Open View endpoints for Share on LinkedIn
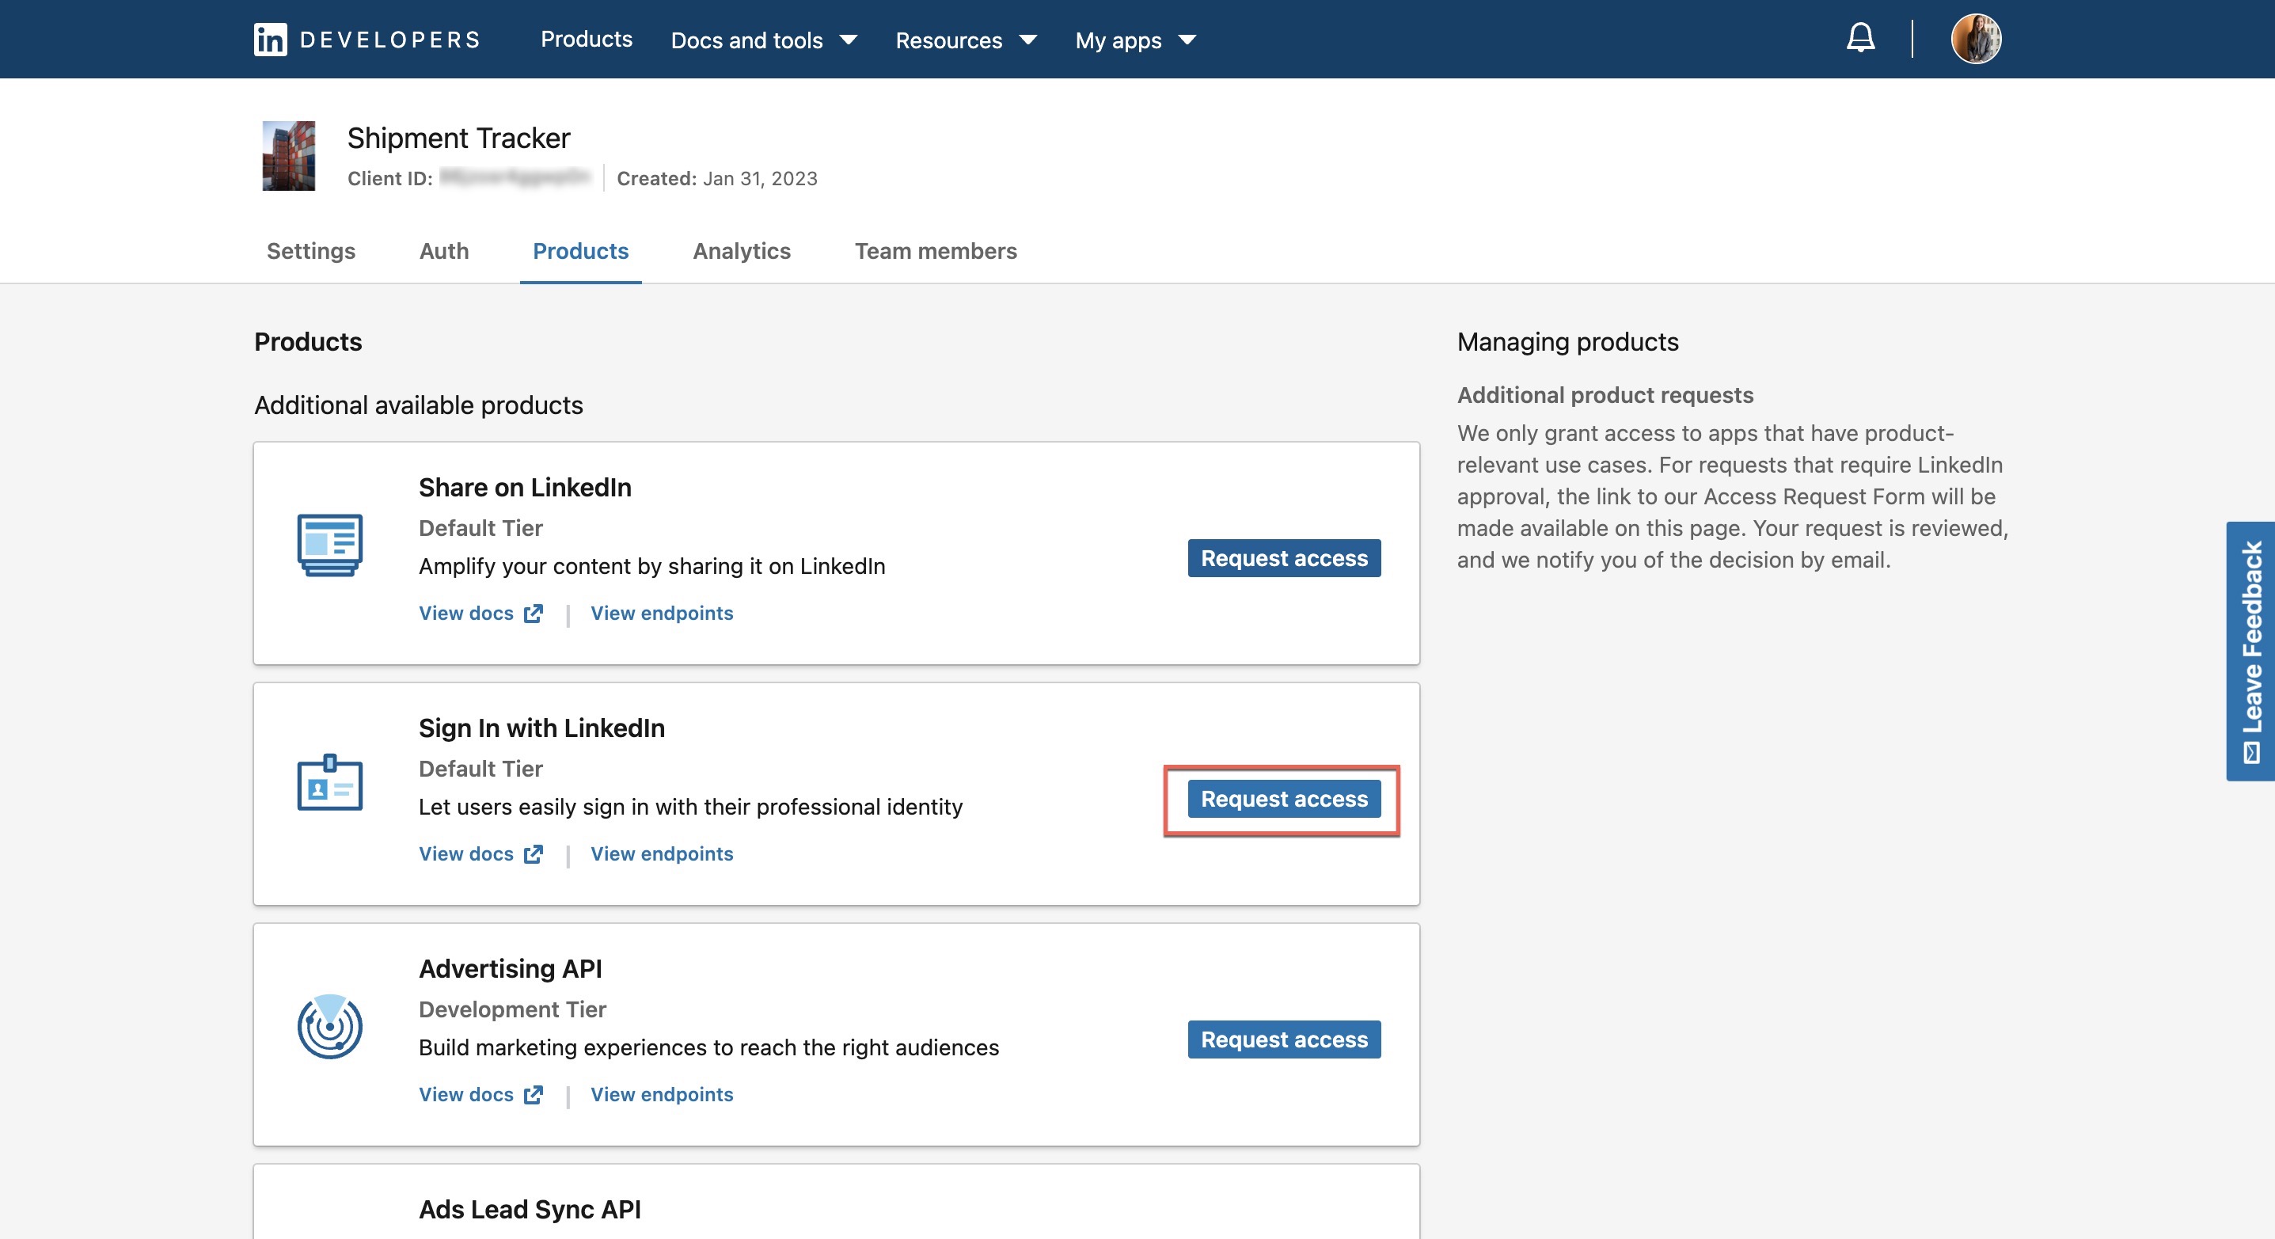2275x1239 pixels. coord(662,613)
